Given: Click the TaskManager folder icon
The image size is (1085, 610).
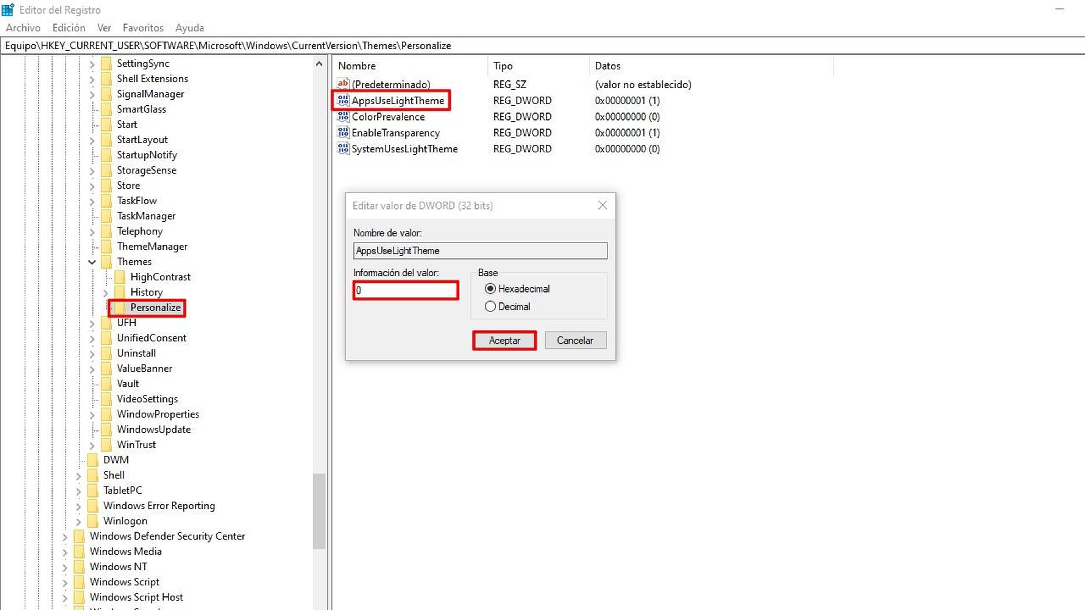Looking at the screenshot, I should [x=107, y=216].
